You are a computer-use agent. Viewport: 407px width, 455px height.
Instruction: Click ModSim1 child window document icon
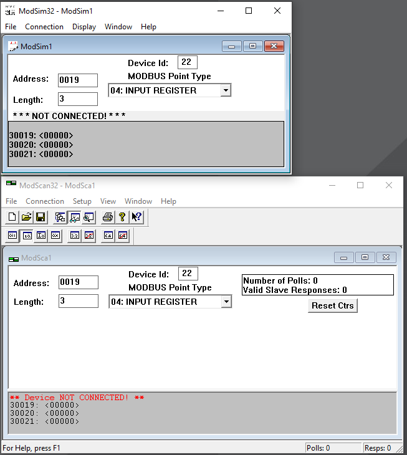[13, 46]
